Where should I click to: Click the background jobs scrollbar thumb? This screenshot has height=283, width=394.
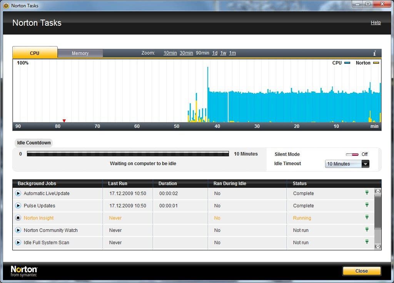[378, 212]
